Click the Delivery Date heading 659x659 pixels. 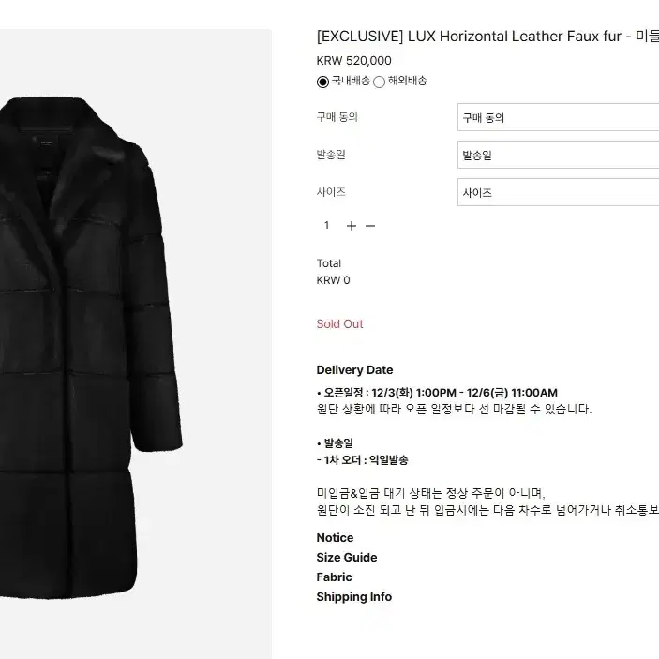pos(354,370)
